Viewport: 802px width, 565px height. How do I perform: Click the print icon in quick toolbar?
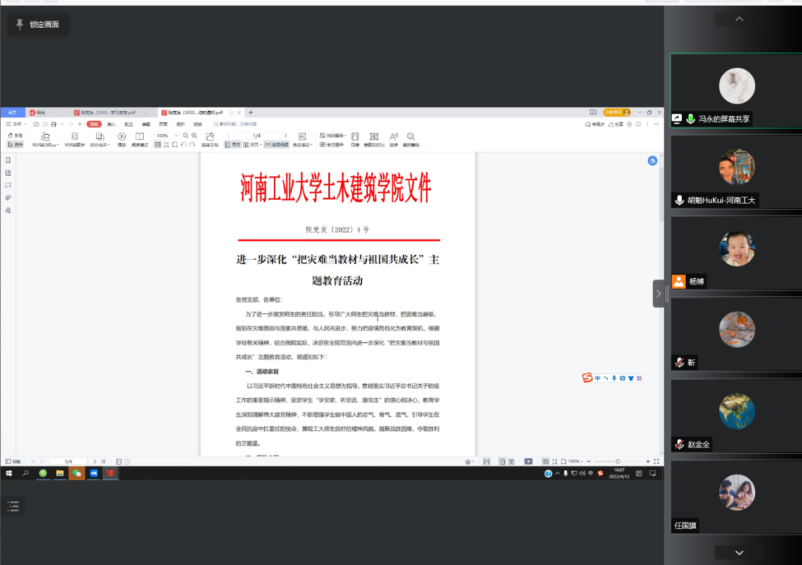[x=53, y=125]
